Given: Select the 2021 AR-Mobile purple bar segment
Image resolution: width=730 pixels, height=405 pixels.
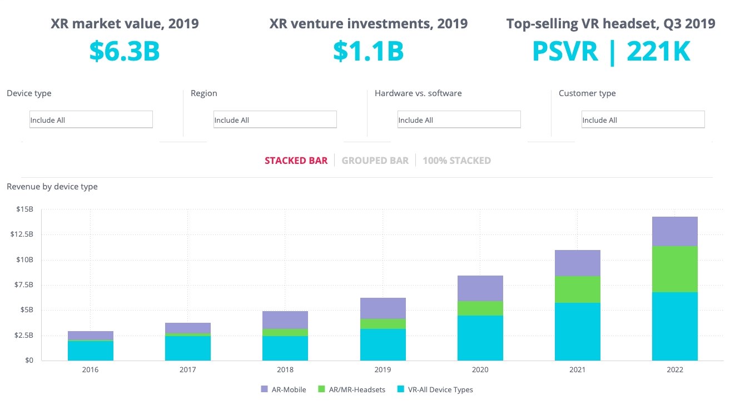Looking at the screenshot, I should pos(578,263).
